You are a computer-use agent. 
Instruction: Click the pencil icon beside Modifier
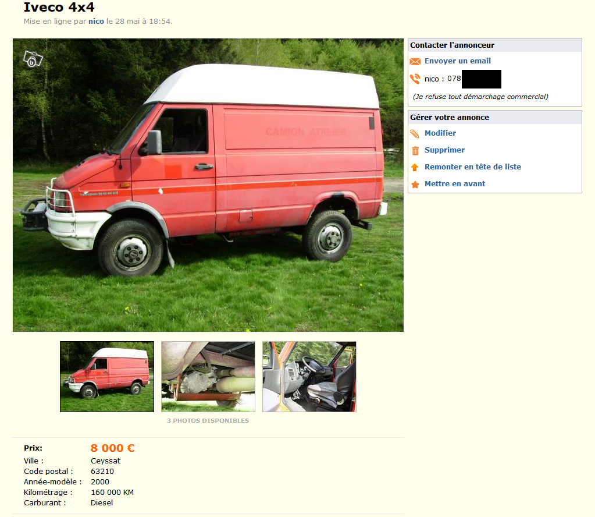415,133
